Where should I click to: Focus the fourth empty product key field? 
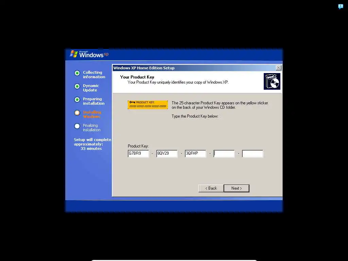tap(224, 154)
